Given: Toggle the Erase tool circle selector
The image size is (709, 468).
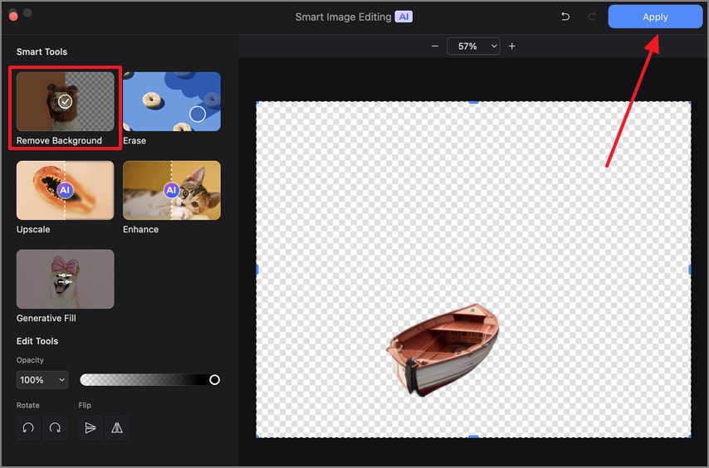Looking at the screenshot, I should coord(198,115).
